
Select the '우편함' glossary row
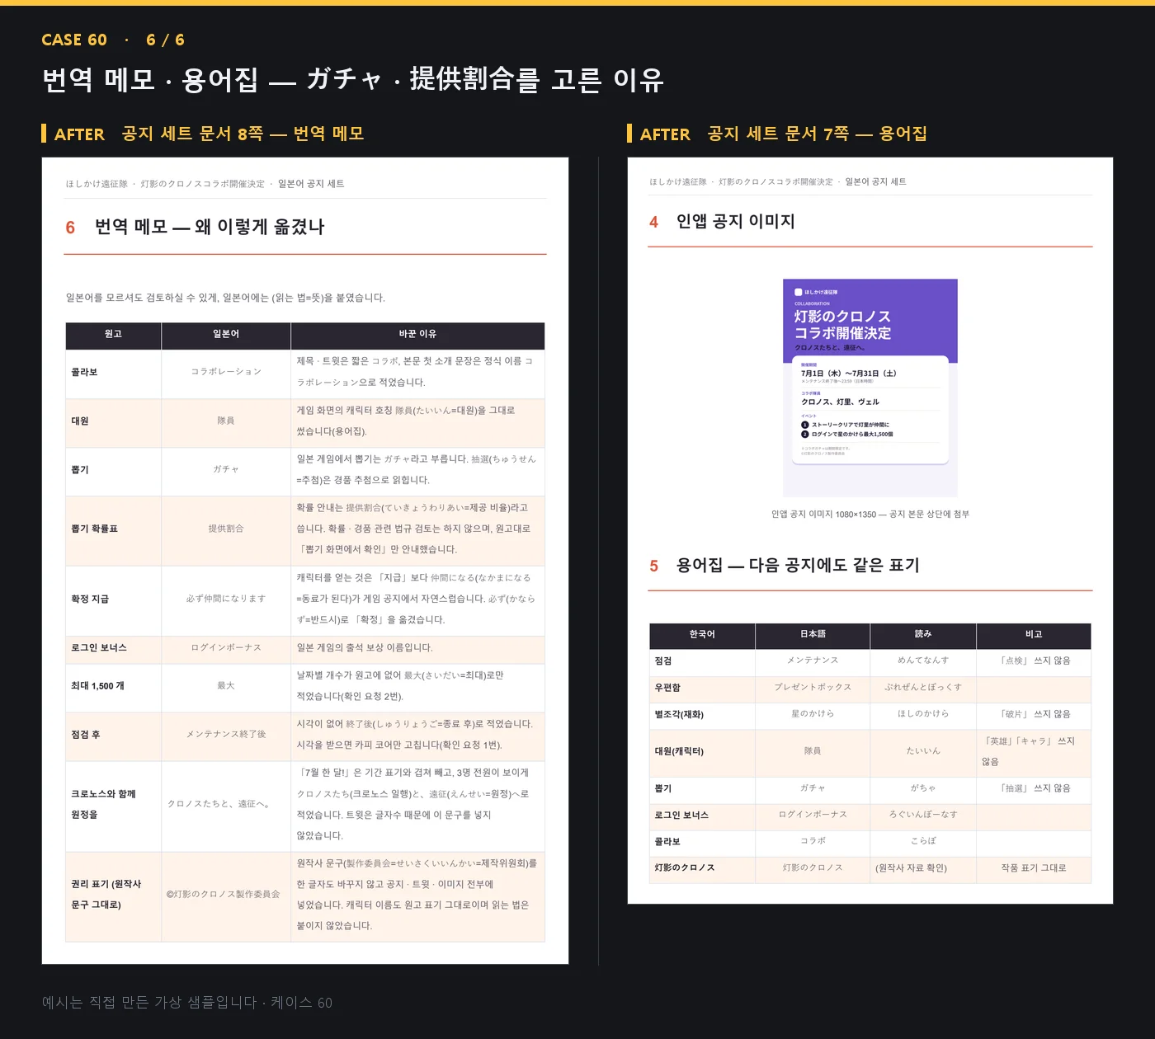(x=870, y=688)
